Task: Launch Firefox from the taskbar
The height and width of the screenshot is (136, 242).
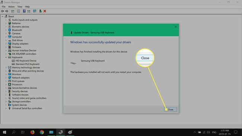Action: pyautogui.click(x=32, y=132)
